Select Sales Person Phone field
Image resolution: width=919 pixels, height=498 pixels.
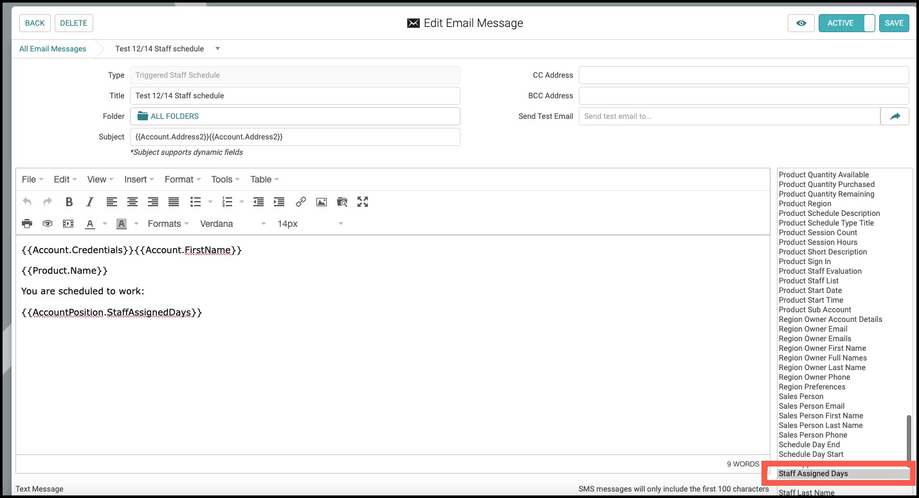click(813, 435)
